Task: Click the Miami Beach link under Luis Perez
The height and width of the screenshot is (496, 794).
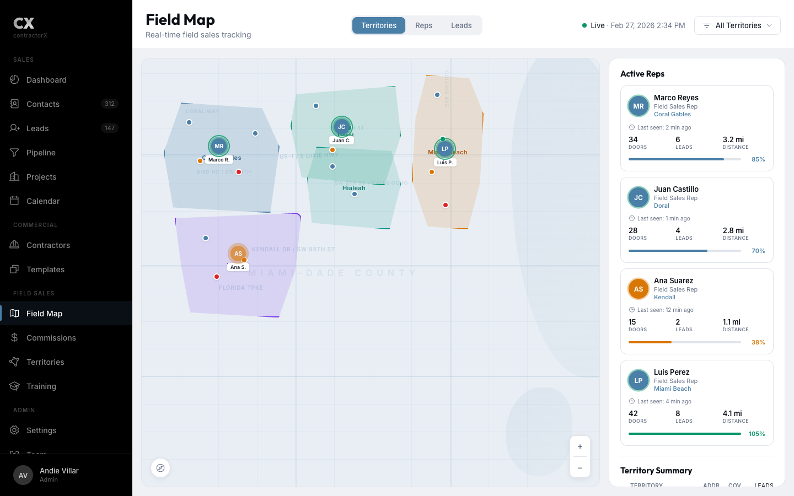Action: click(x=672, y=389)
